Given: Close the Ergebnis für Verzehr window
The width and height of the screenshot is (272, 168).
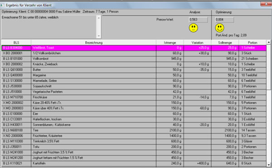Looking at the screenshot, I should 266,4.
